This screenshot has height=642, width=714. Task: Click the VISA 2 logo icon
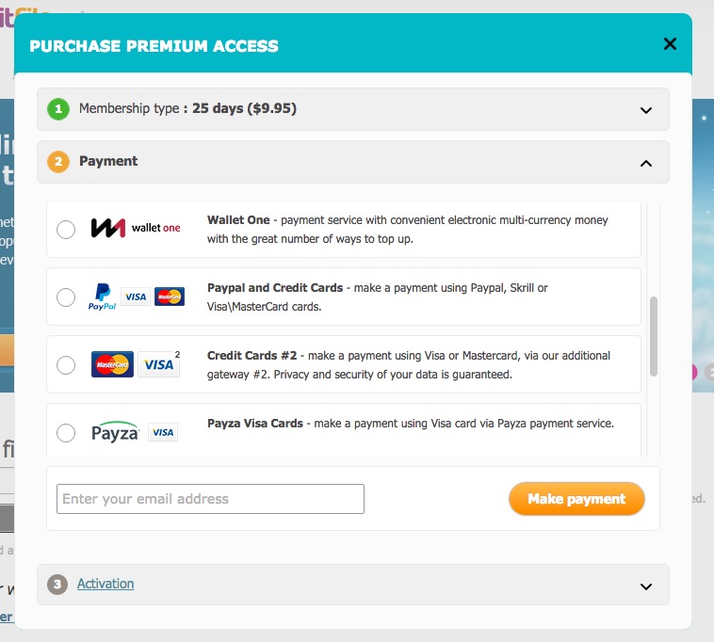pos(159,364)
